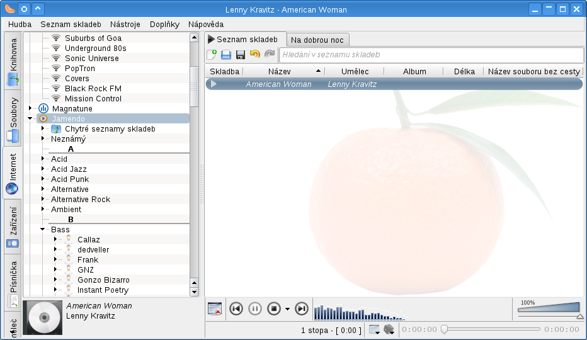
Task: Stop playback
Action: (x=274, y=309)
